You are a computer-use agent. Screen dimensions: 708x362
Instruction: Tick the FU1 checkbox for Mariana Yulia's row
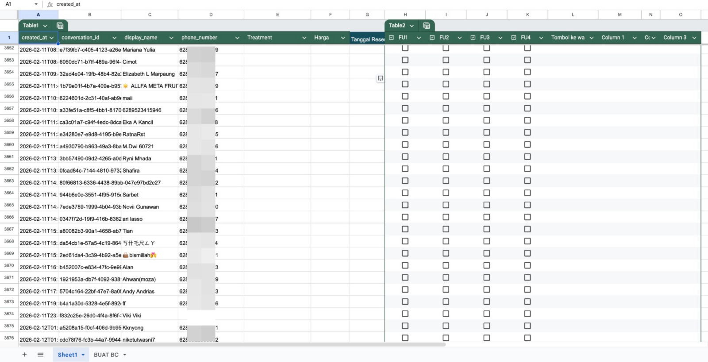(x=405, y=48)
